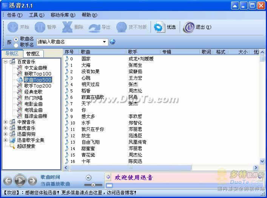Screen dimensions: 267x198
Task: Click the 优选 gear icon
Action: [x=159, y=27]
